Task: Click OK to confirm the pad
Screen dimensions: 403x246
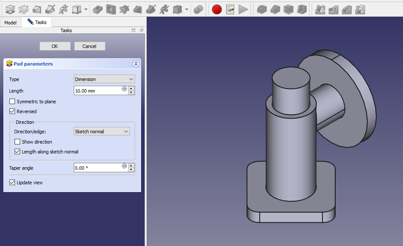Action: [x=55, y=46]
